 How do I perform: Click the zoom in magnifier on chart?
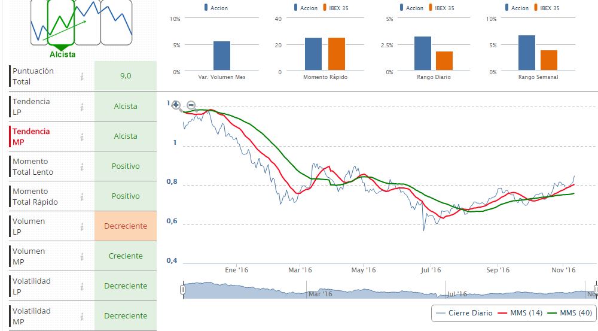coord(176,105)
